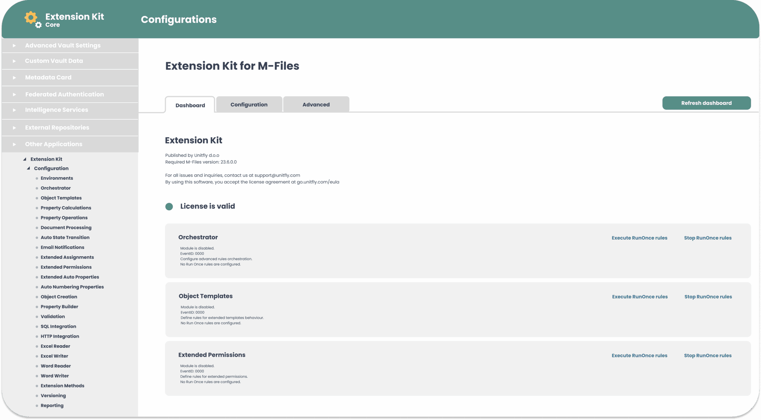Click the green license status dot
761x420 pixels.
coord(169,206)
